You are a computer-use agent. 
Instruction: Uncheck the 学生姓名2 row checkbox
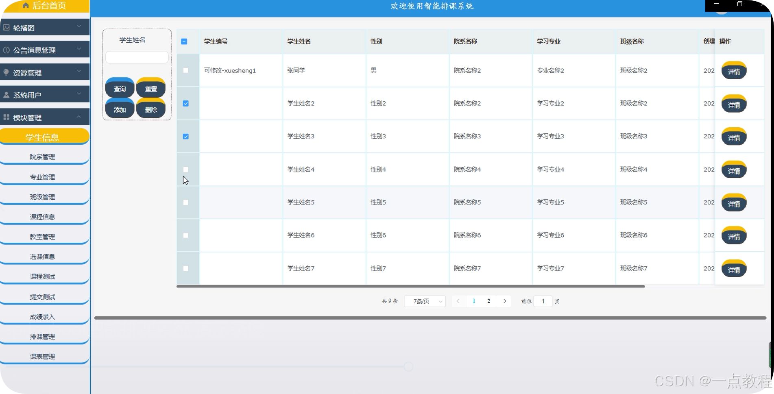tap(186, 103)
